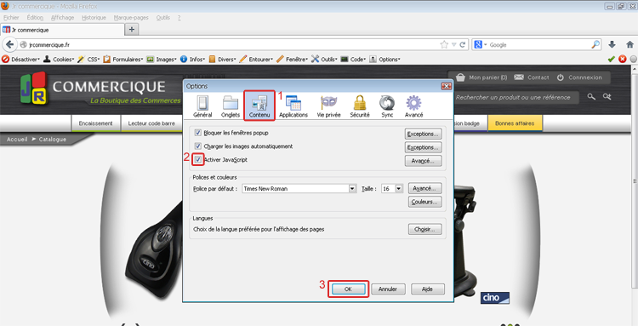The image size is (638, 326).
Task: Toggle Charger les images automatiquement checkbox
Action: pos(198,146)
